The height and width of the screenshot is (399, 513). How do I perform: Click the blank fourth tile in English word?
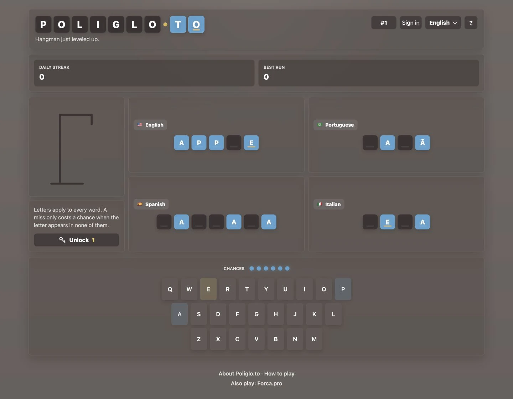click(234, 143)
